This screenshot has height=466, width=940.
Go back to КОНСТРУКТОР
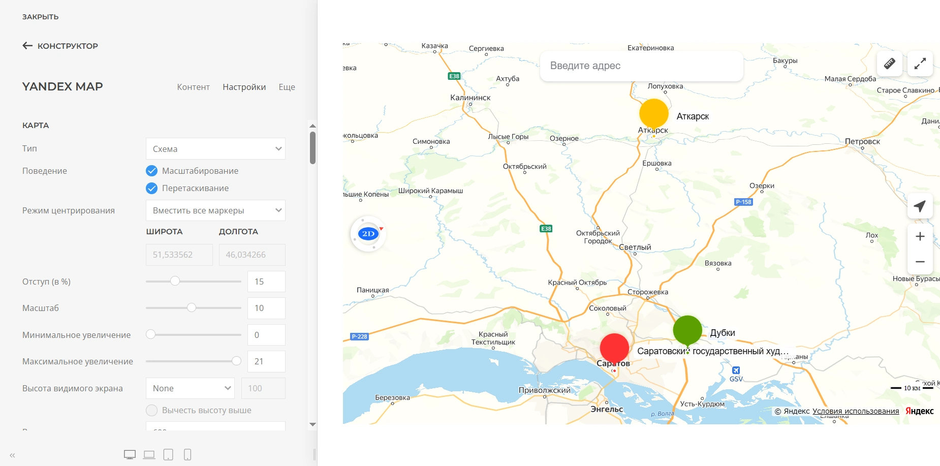[60, 46]
